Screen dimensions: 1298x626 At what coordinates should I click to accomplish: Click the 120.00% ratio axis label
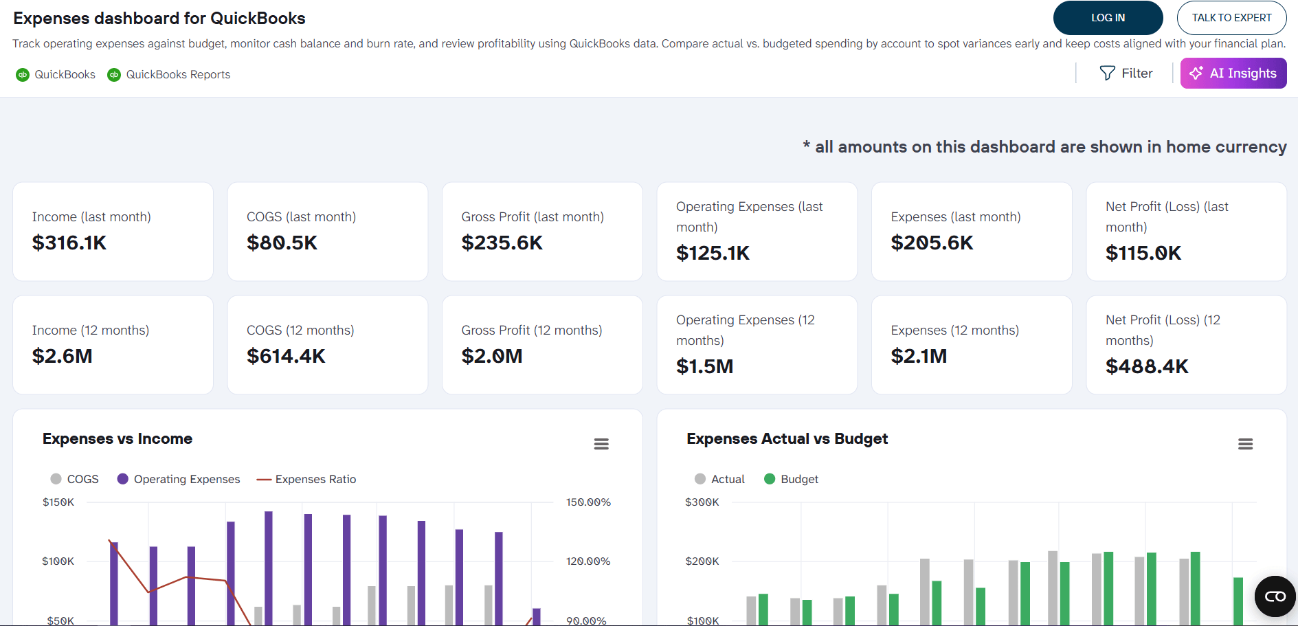coord(588,561)
